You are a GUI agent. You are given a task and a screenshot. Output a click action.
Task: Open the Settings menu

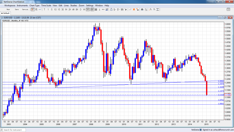click(x=90, y=6)
